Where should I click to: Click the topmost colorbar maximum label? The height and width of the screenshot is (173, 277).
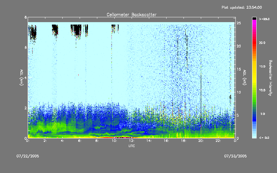pyautogui.click(x=264, y=19)
